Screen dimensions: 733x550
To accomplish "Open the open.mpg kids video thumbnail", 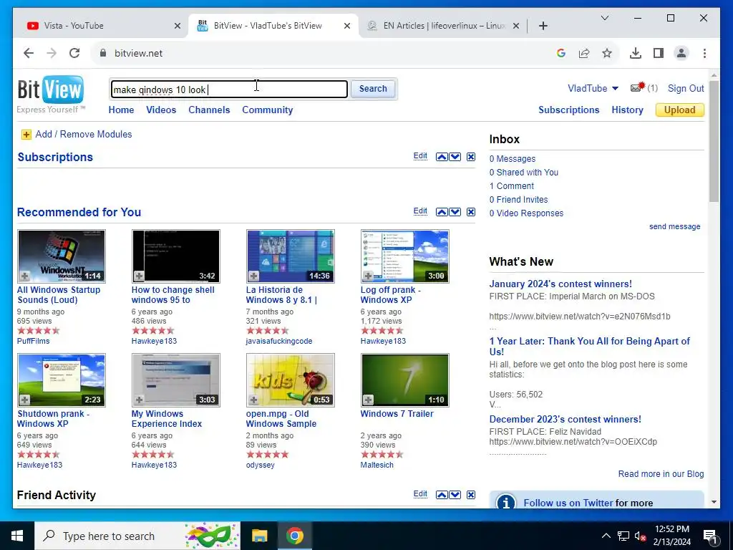I will [291, 380].
